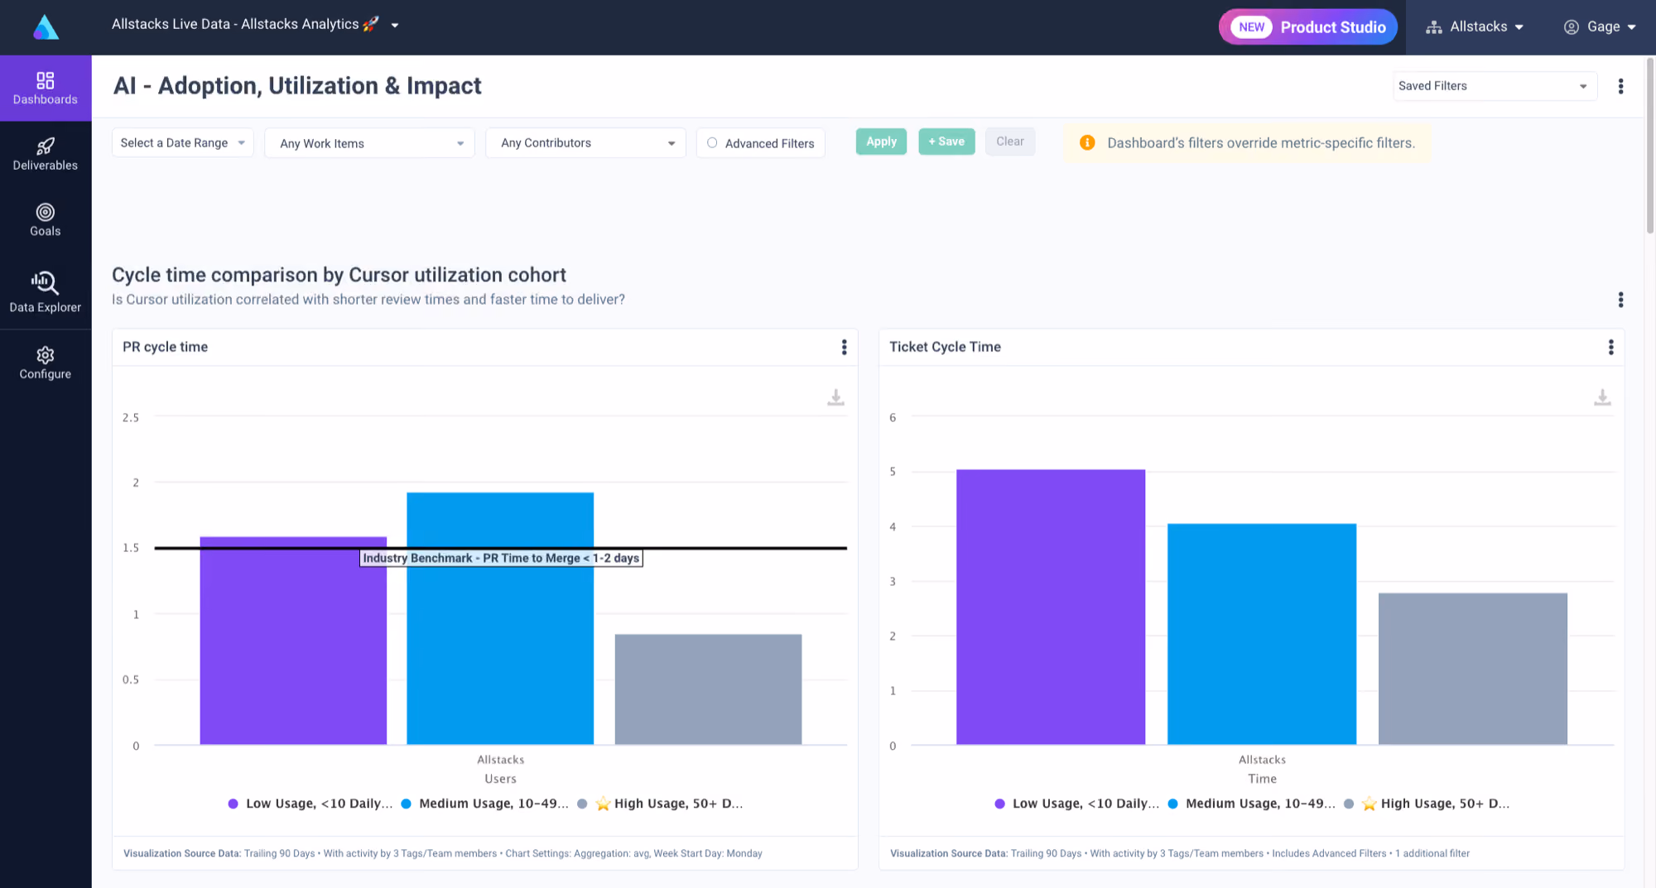Click the Allstacks logo in top bar
Viewport: 1656px width, 888px height.
coord(46,26)
